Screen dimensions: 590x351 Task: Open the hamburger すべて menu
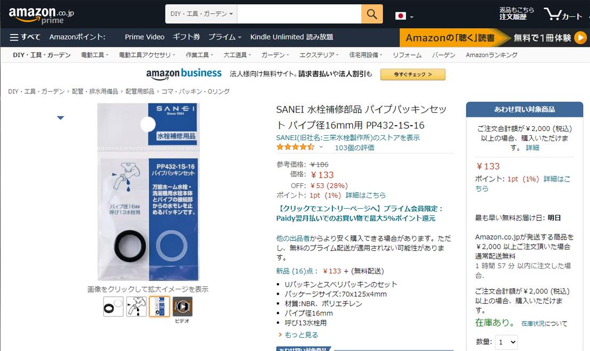pyautogui.click(x=25, y=37)
